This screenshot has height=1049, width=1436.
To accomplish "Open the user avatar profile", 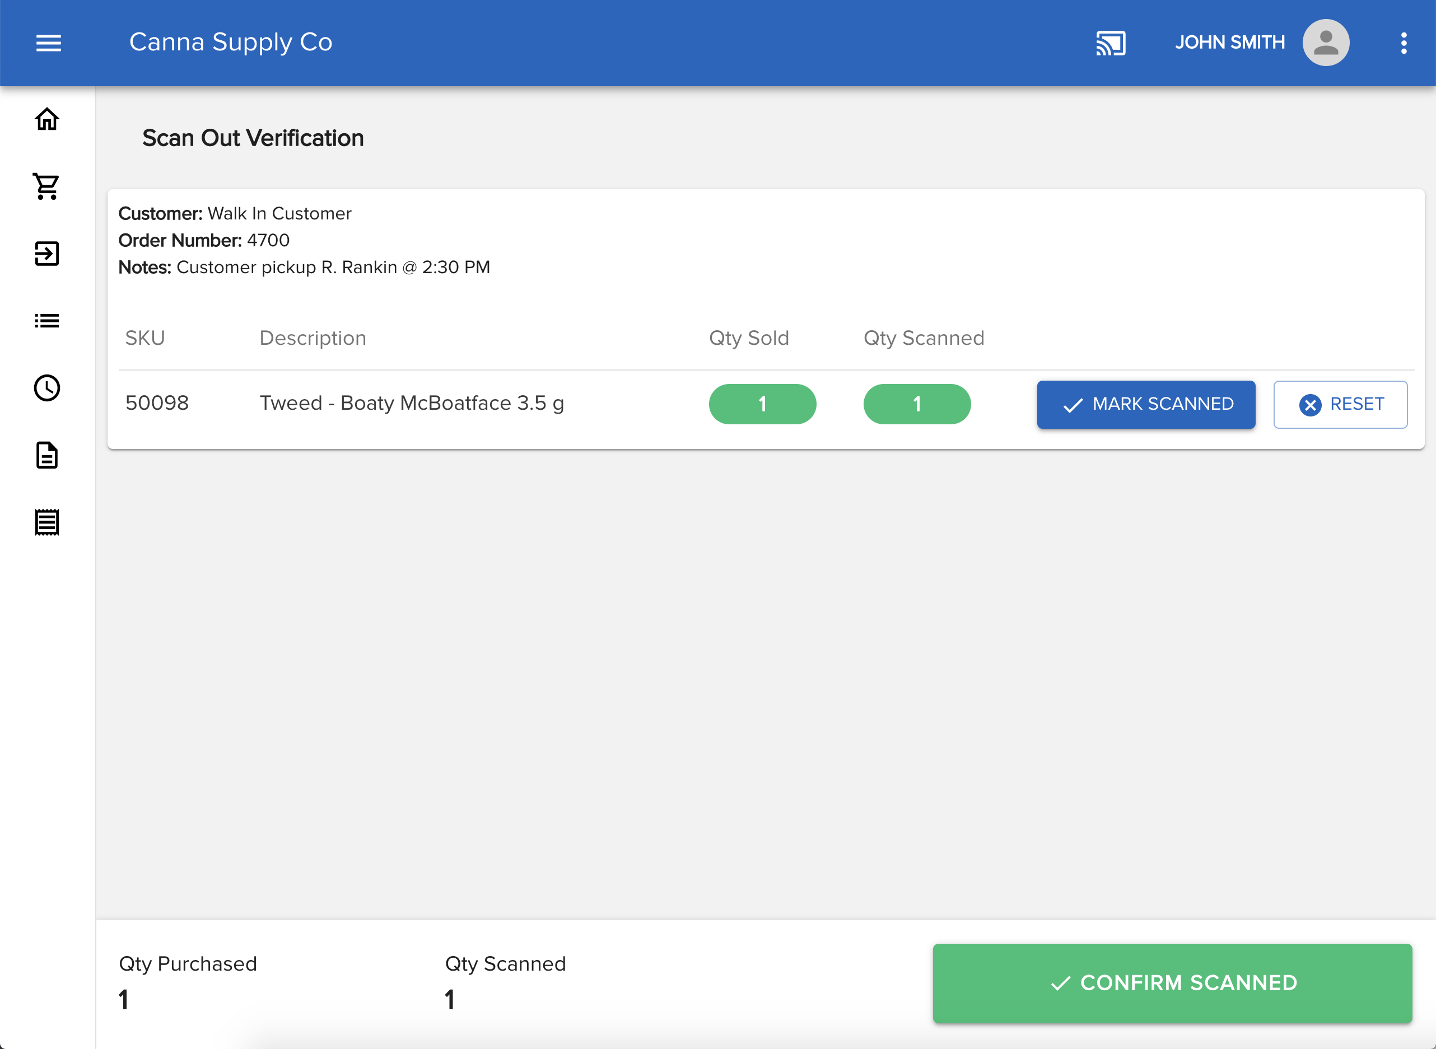I will pyautogui.click(x=1326, y=43).
